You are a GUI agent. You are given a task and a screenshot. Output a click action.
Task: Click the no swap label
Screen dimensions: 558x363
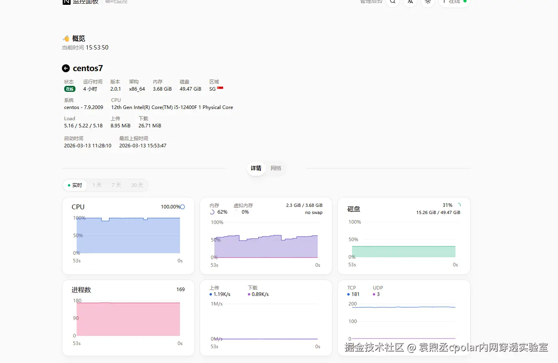(x=314, y=212)
